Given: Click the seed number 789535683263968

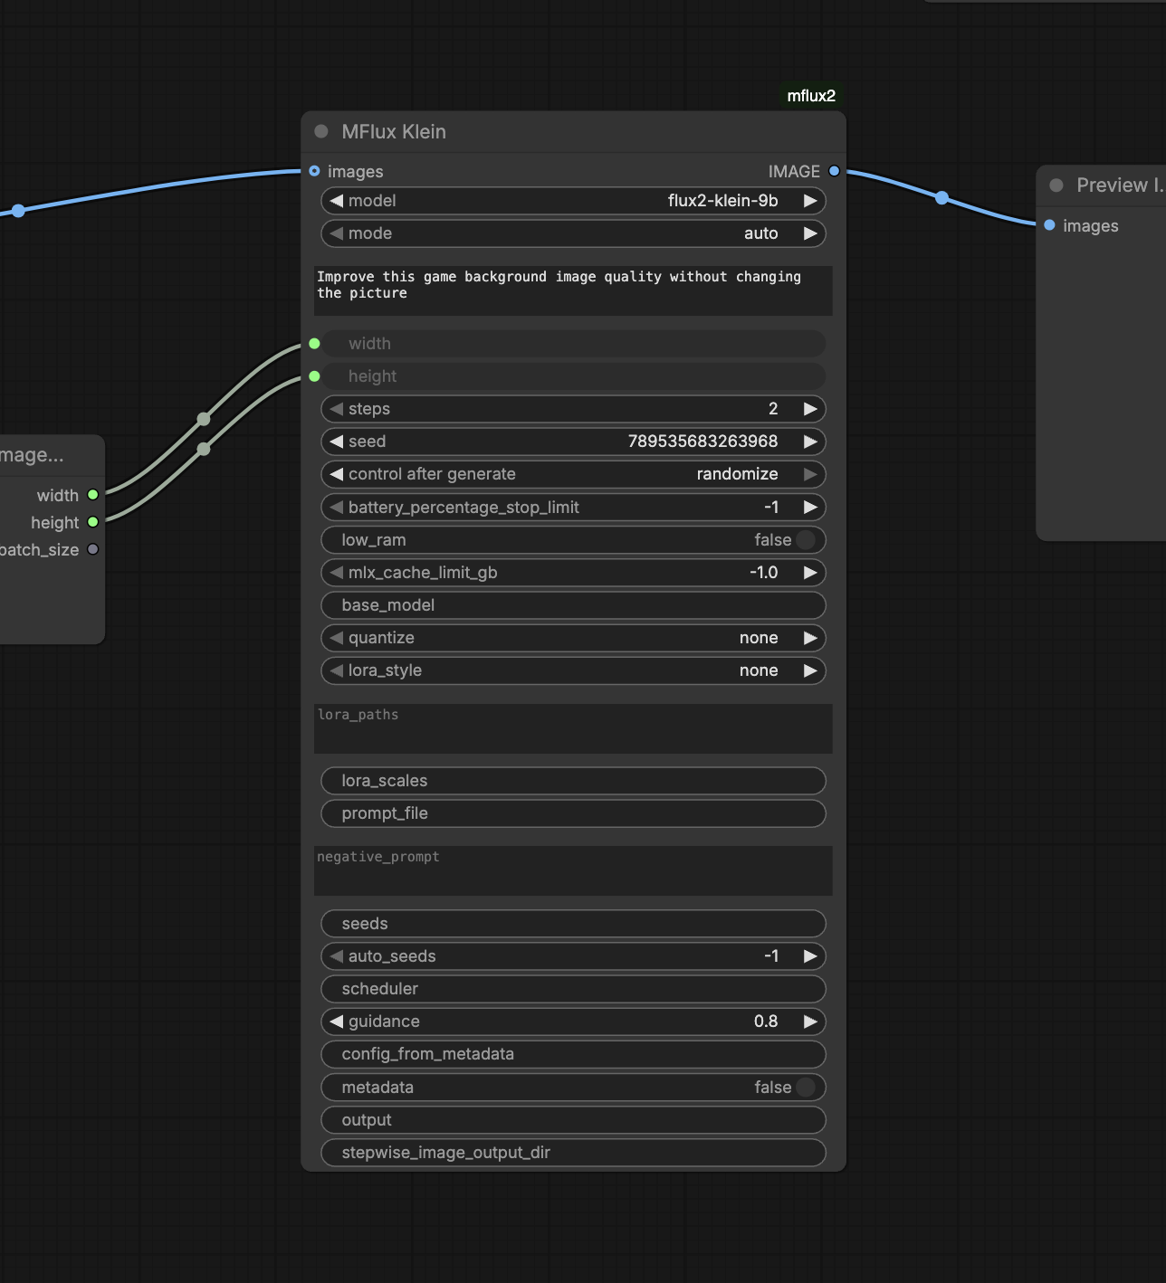Looking at the screenshot, I should tap(702, 442).
